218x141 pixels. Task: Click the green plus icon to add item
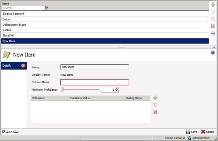(212, 5)
